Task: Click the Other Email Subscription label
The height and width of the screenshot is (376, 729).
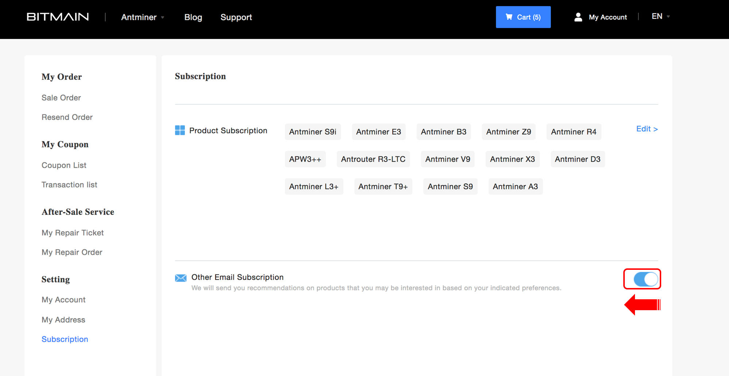Action: (x=237, y=277)
